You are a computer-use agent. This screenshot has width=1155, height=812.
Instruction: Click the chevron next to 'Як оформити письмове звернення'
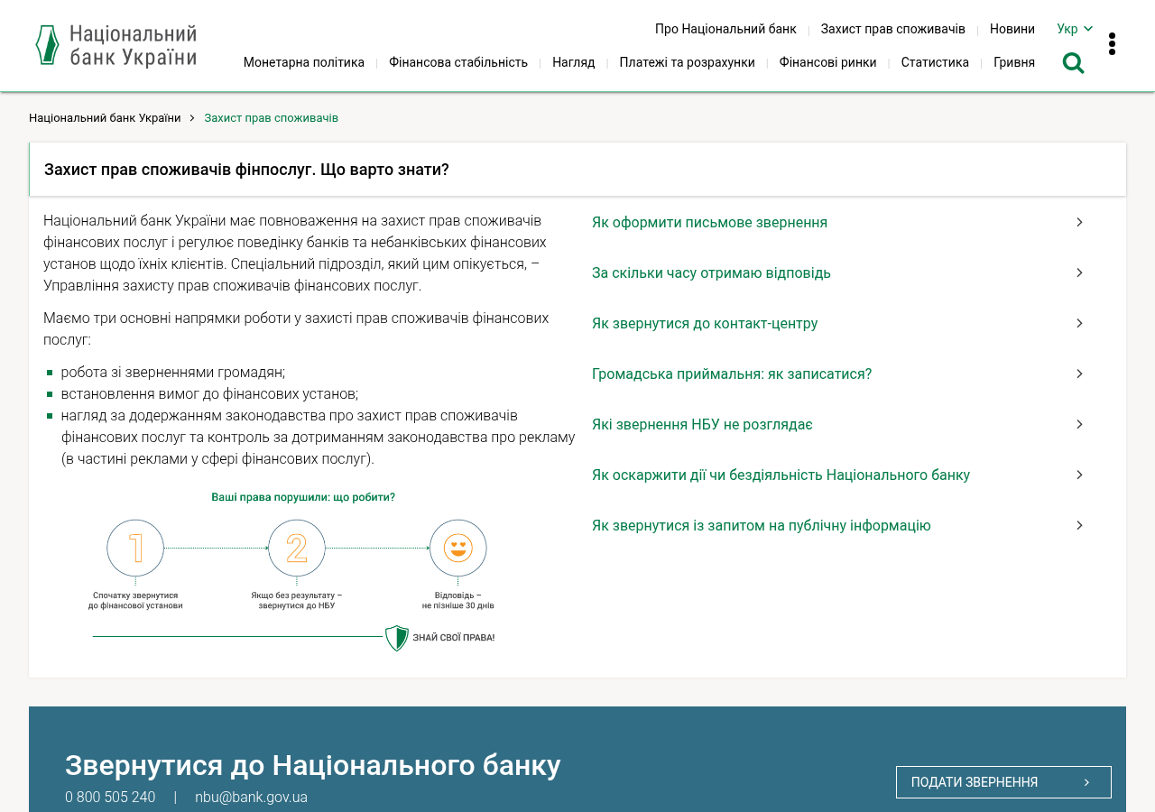(x=1079, y=222)
